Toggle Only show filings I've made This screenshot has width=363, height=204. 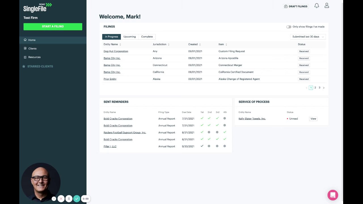click(x=289, y=27)
